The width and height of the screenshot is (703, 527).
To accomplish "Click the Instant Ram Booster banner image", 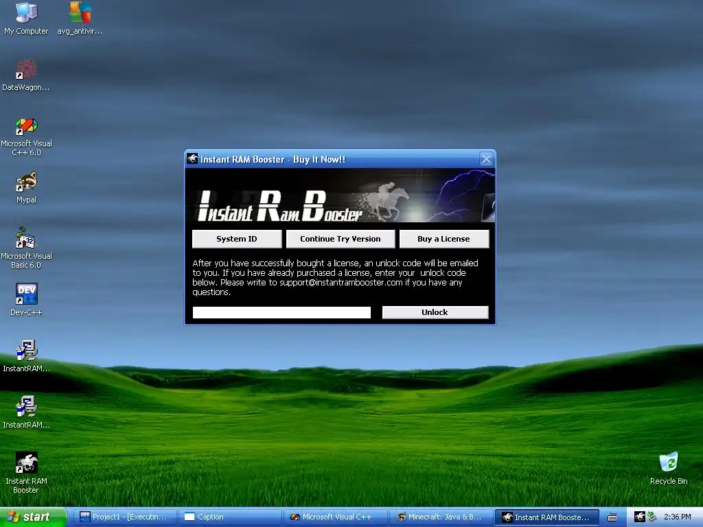I will (x=341, y=196).
